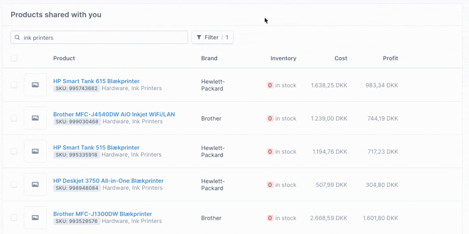Select the Brother MFC-J4540DW row checkbox

(14, 118)
